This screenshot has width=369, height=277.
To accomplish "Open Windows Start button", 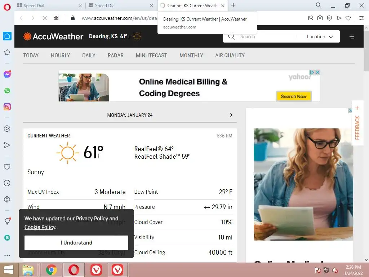I will click(x=9, y=270).
